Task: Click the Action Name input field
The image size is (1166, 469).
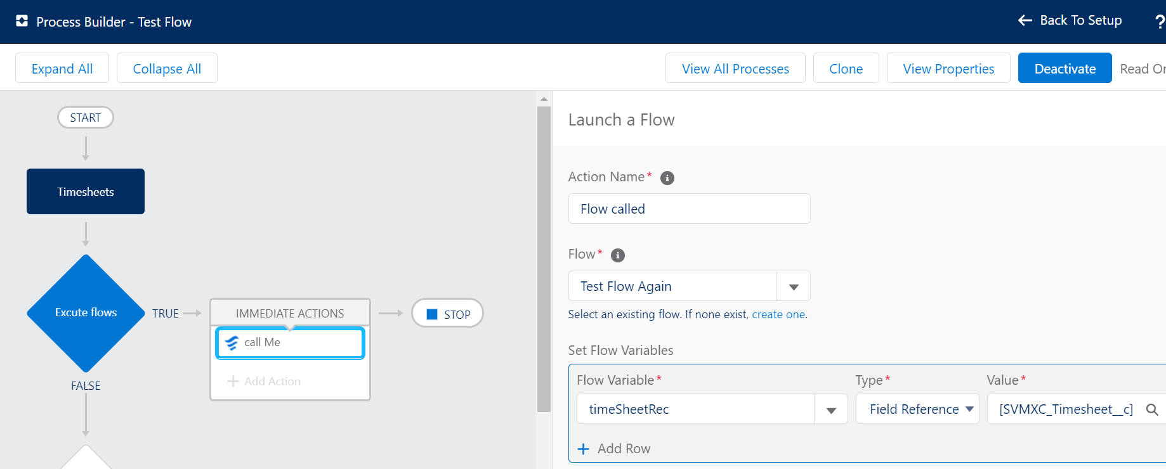Action: (689, 209)
